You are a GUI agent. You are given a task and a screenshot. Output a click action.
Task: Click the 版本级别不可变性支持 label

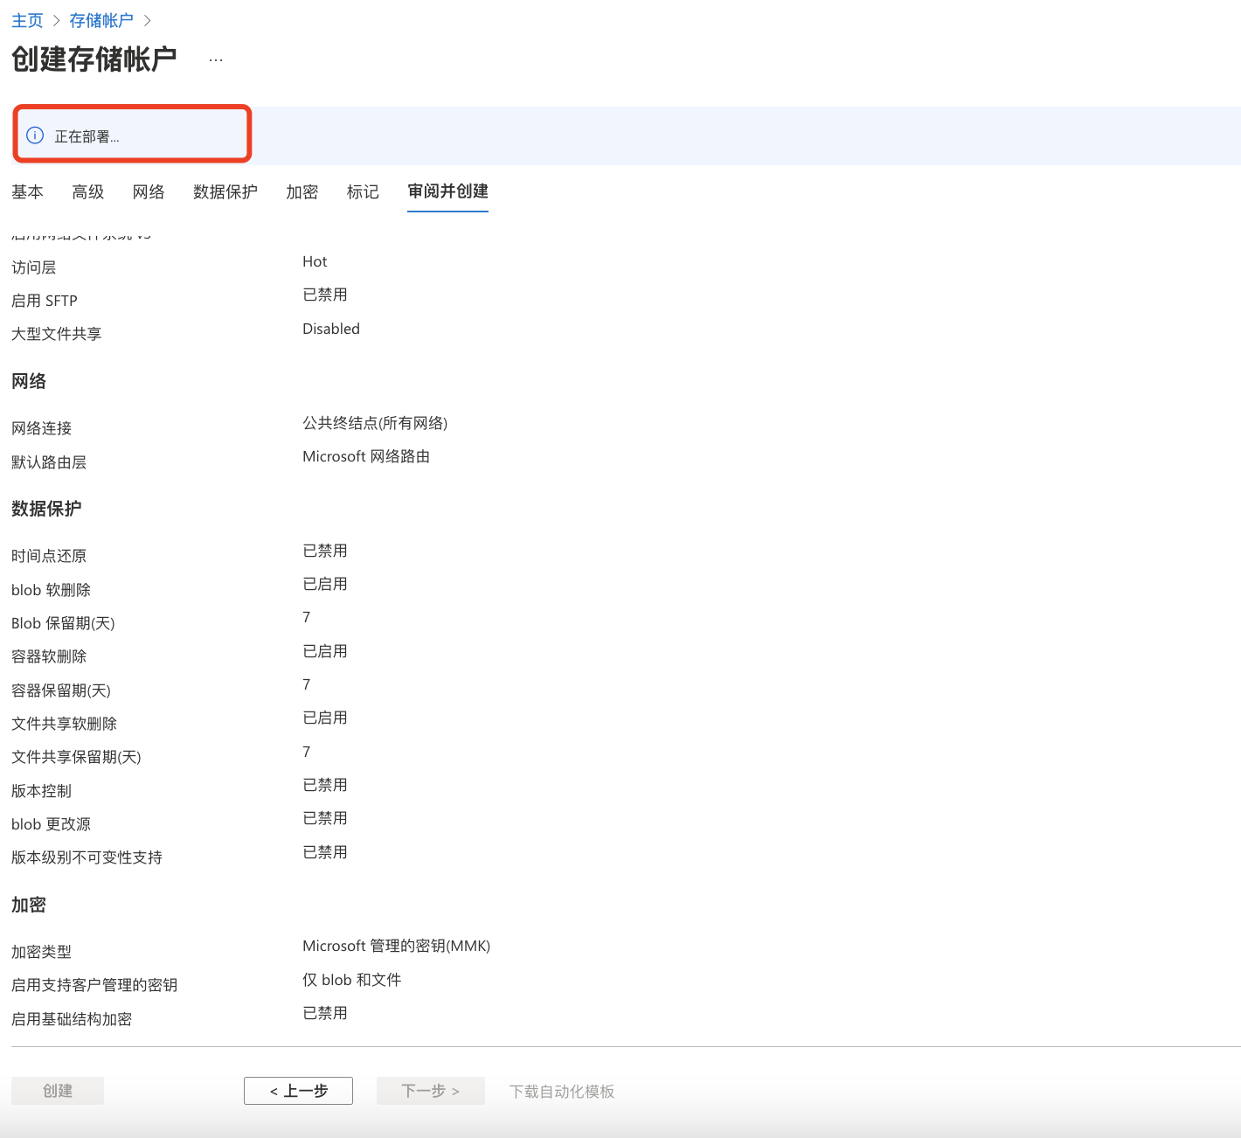[x=87, y=857]
